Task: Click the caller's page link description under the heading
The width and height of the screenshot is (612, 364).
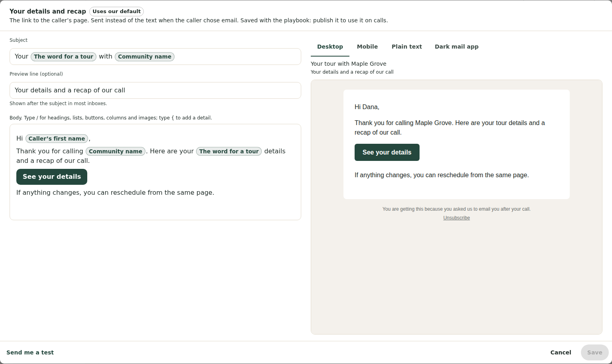Action: pyautogui.click(x=198, y=20)
